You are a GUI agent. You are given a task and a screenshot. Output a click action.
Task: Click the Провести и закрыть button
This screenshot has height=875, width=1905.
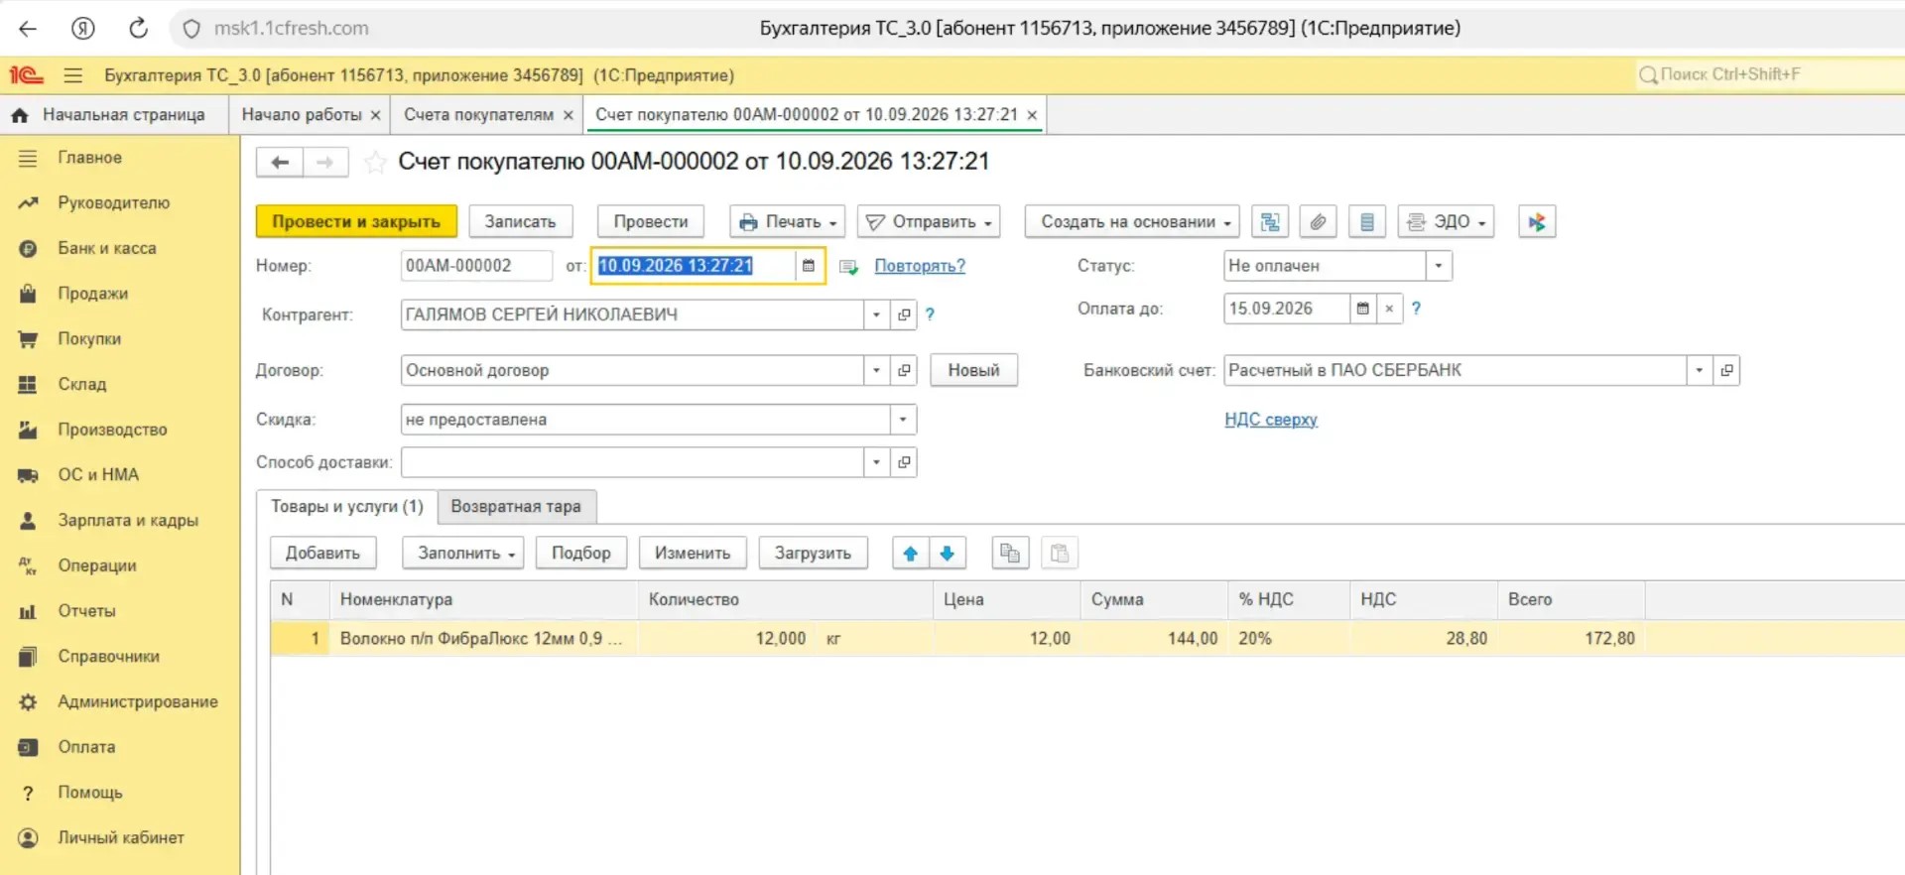(x=356, y=222)
